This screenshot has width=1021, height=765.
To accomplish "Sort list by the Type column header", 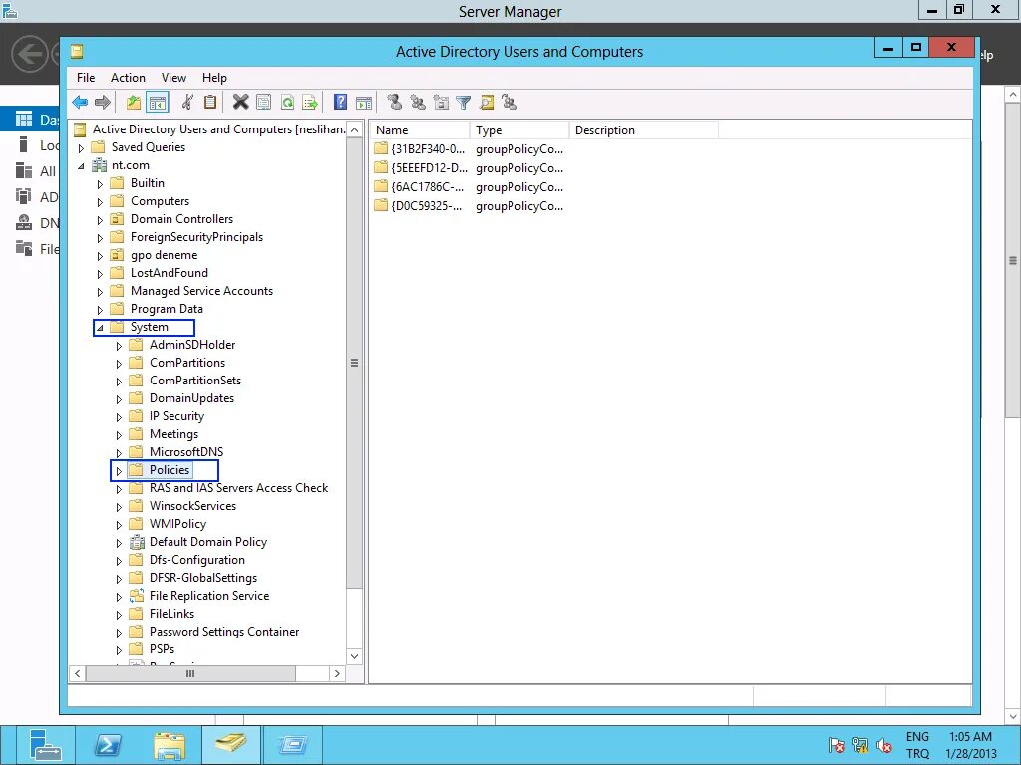I will pos(518,130).
